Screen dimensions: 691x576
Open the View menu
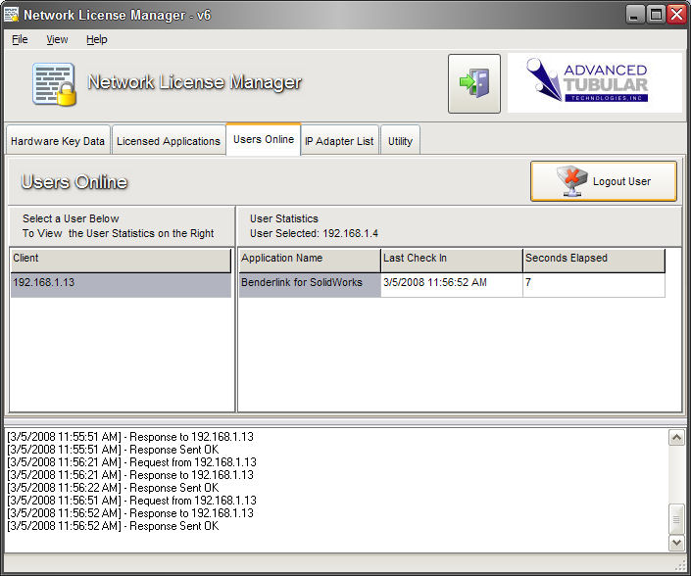point(57,39)
